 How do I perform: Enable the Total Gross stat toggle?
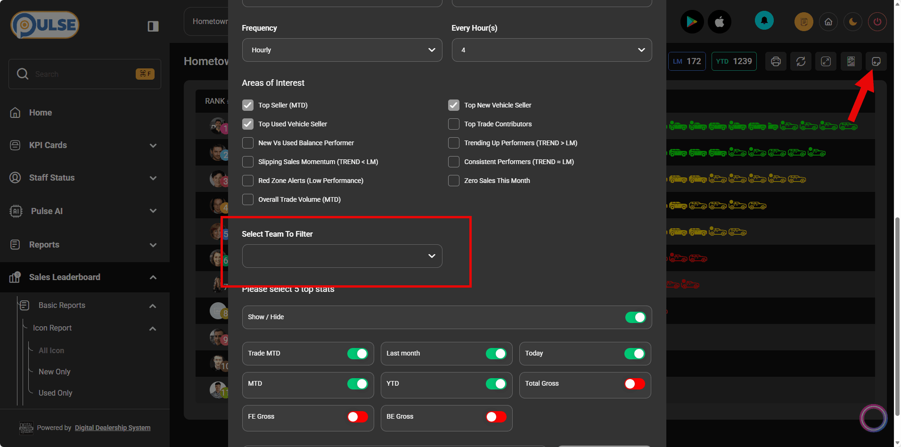tap(634, 383)
